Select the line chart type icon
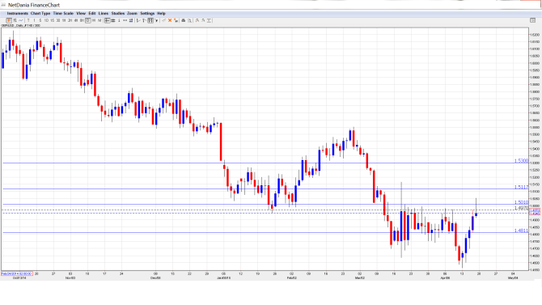This screenshot has width=542, height=305. (x=21, y=21)
